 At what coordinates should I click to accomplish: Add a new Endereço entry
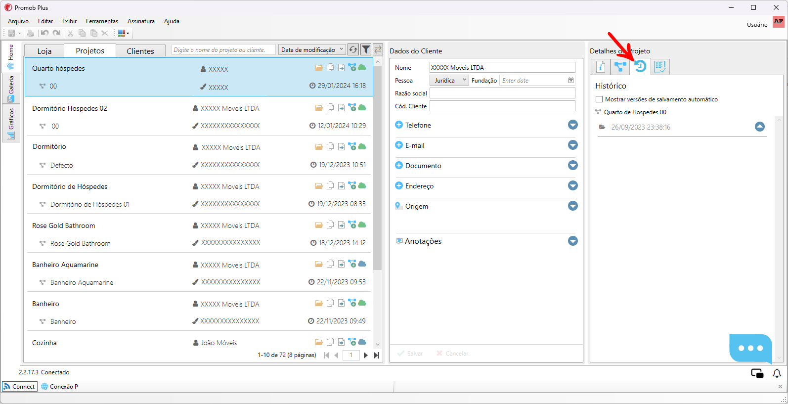point(399,185)
